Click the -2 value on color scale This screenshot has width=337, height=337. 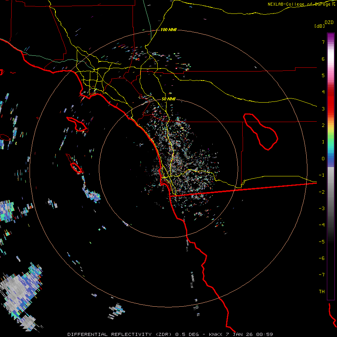pyautogui.click(x=322, y=192)
